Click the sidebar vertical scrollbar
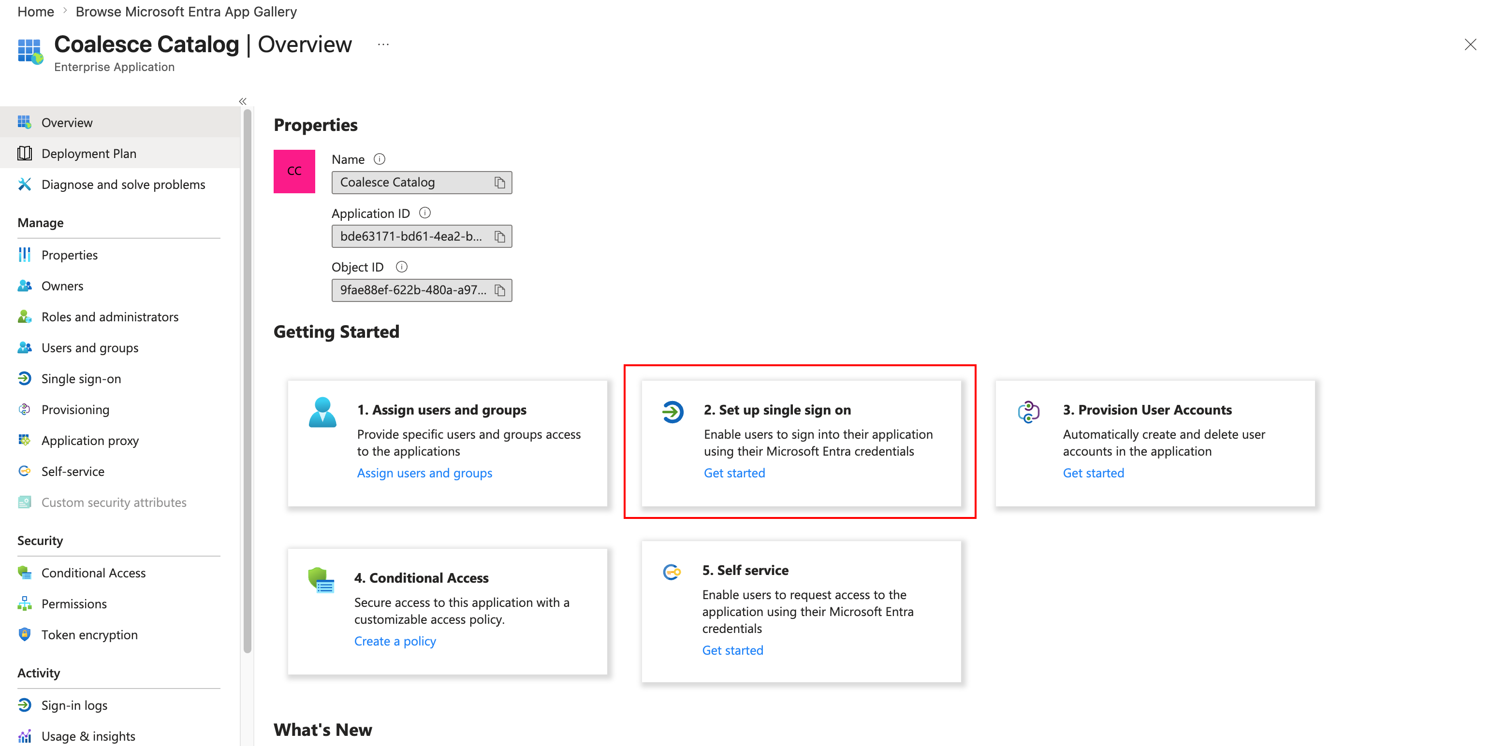The image size is (1490, 746). click(248, 381)
